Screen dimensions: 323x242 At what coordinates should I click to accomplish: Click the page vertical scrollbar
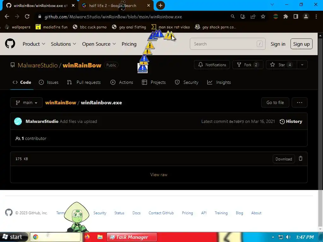320,132
